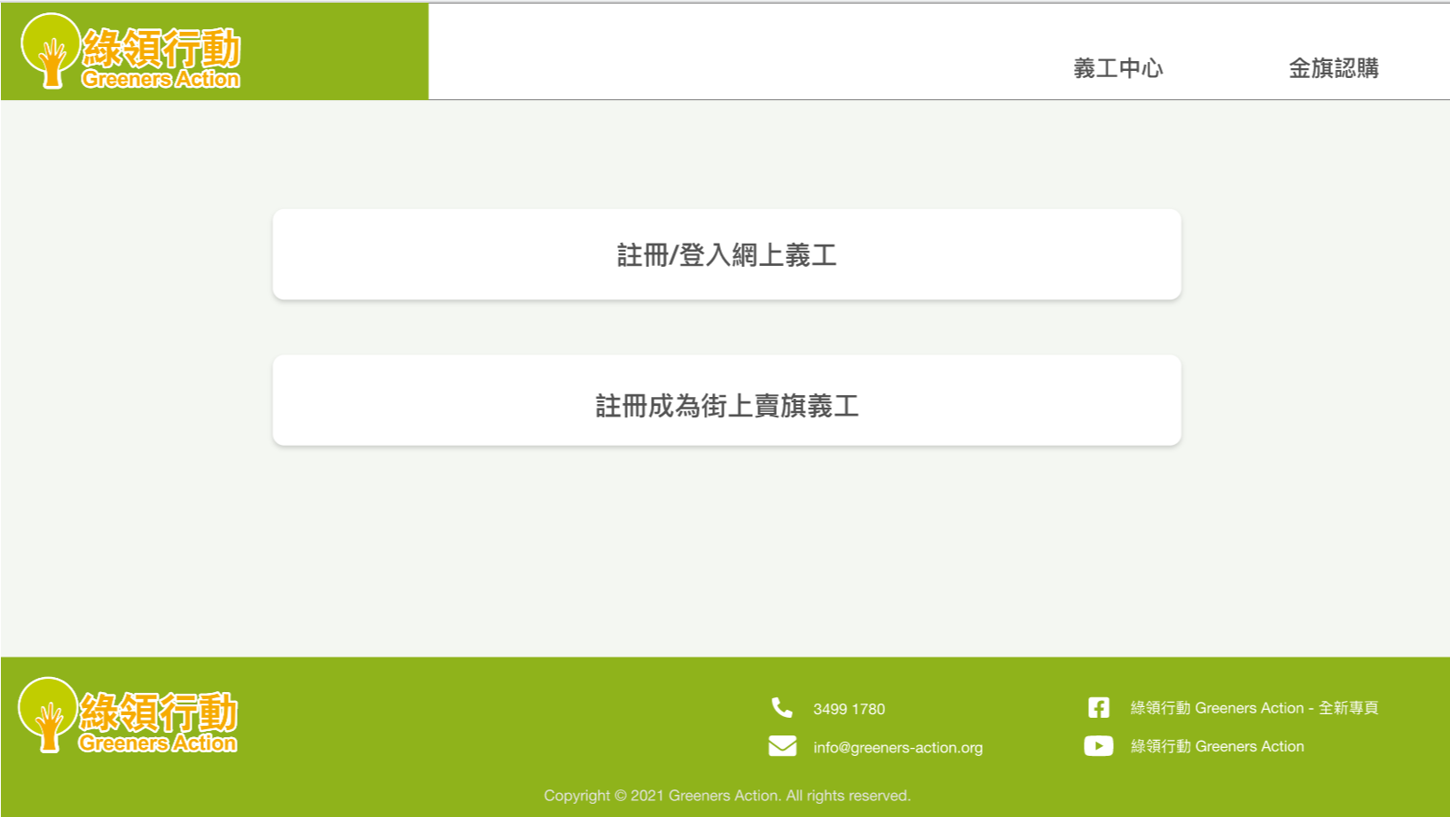This screenshot has height=817, width=1450.
Task: Click the phone icon in footer
Action: (781, 708)
